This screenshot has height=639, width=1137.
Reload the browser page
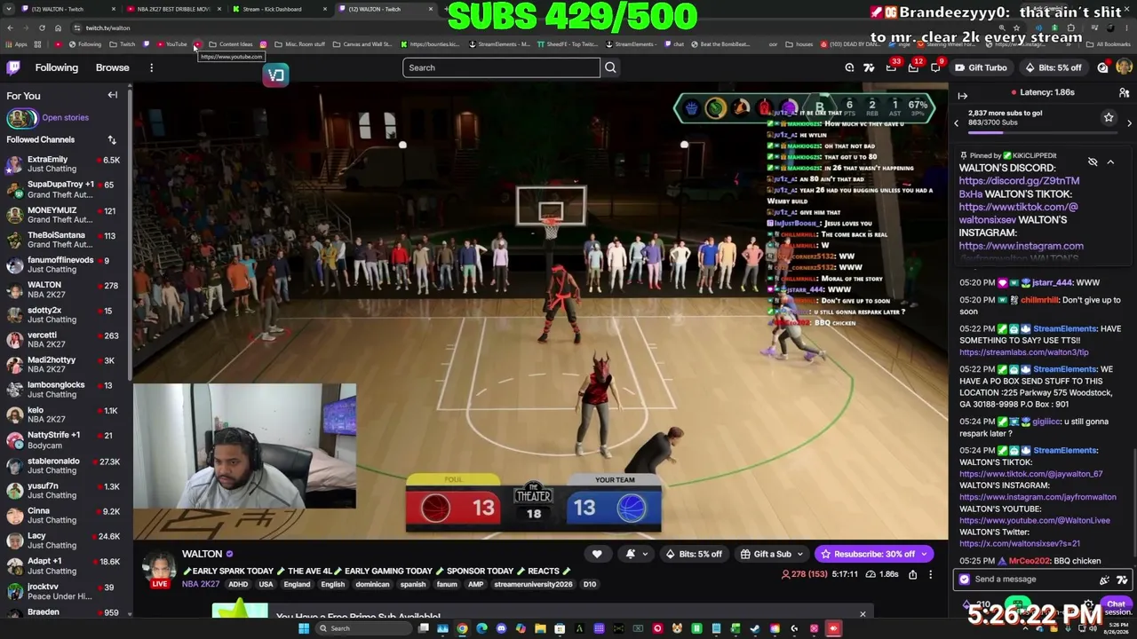42,28
